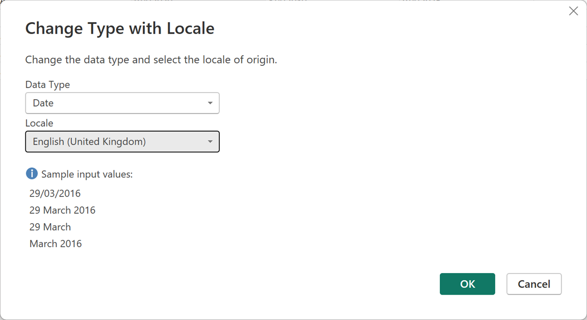Image resolution: width=587 pixels, height=320 pixels.
Task: Click the Sample input values label
Action: coord(87,174)
